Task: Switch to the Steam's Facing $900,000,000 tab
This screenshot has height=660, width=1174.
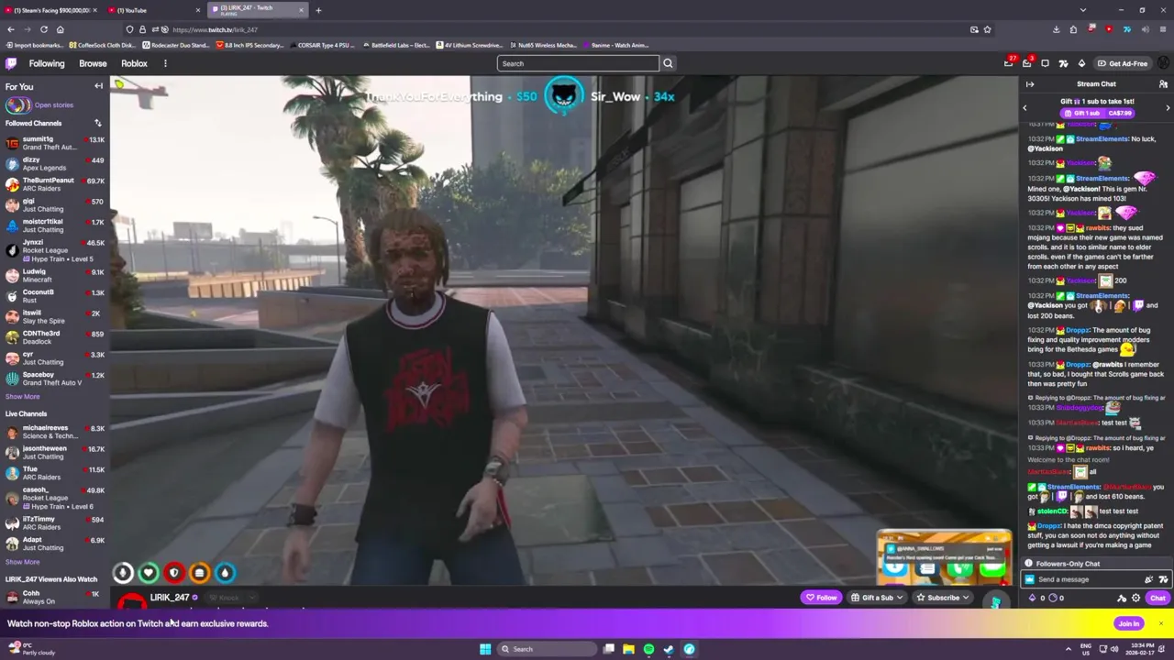Action: [51, 10]
